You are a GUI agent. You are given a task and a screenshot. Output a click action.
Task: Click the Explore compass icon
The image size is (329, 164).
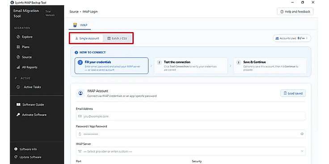18,37
